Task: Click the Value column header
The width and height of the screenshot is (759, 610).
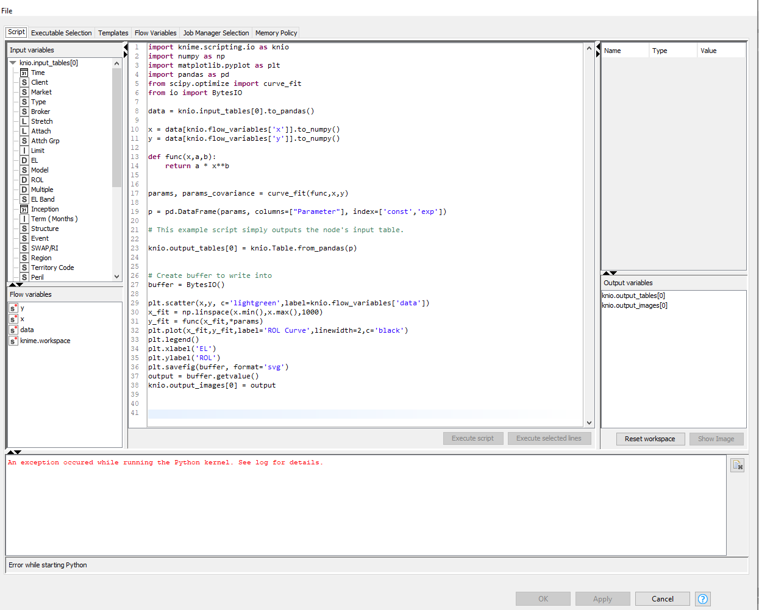Action: click(x=721, y=51)
